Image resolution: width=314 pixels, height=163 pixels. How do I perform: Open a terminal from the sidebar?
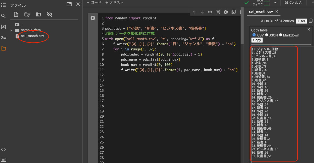point(3,160)
